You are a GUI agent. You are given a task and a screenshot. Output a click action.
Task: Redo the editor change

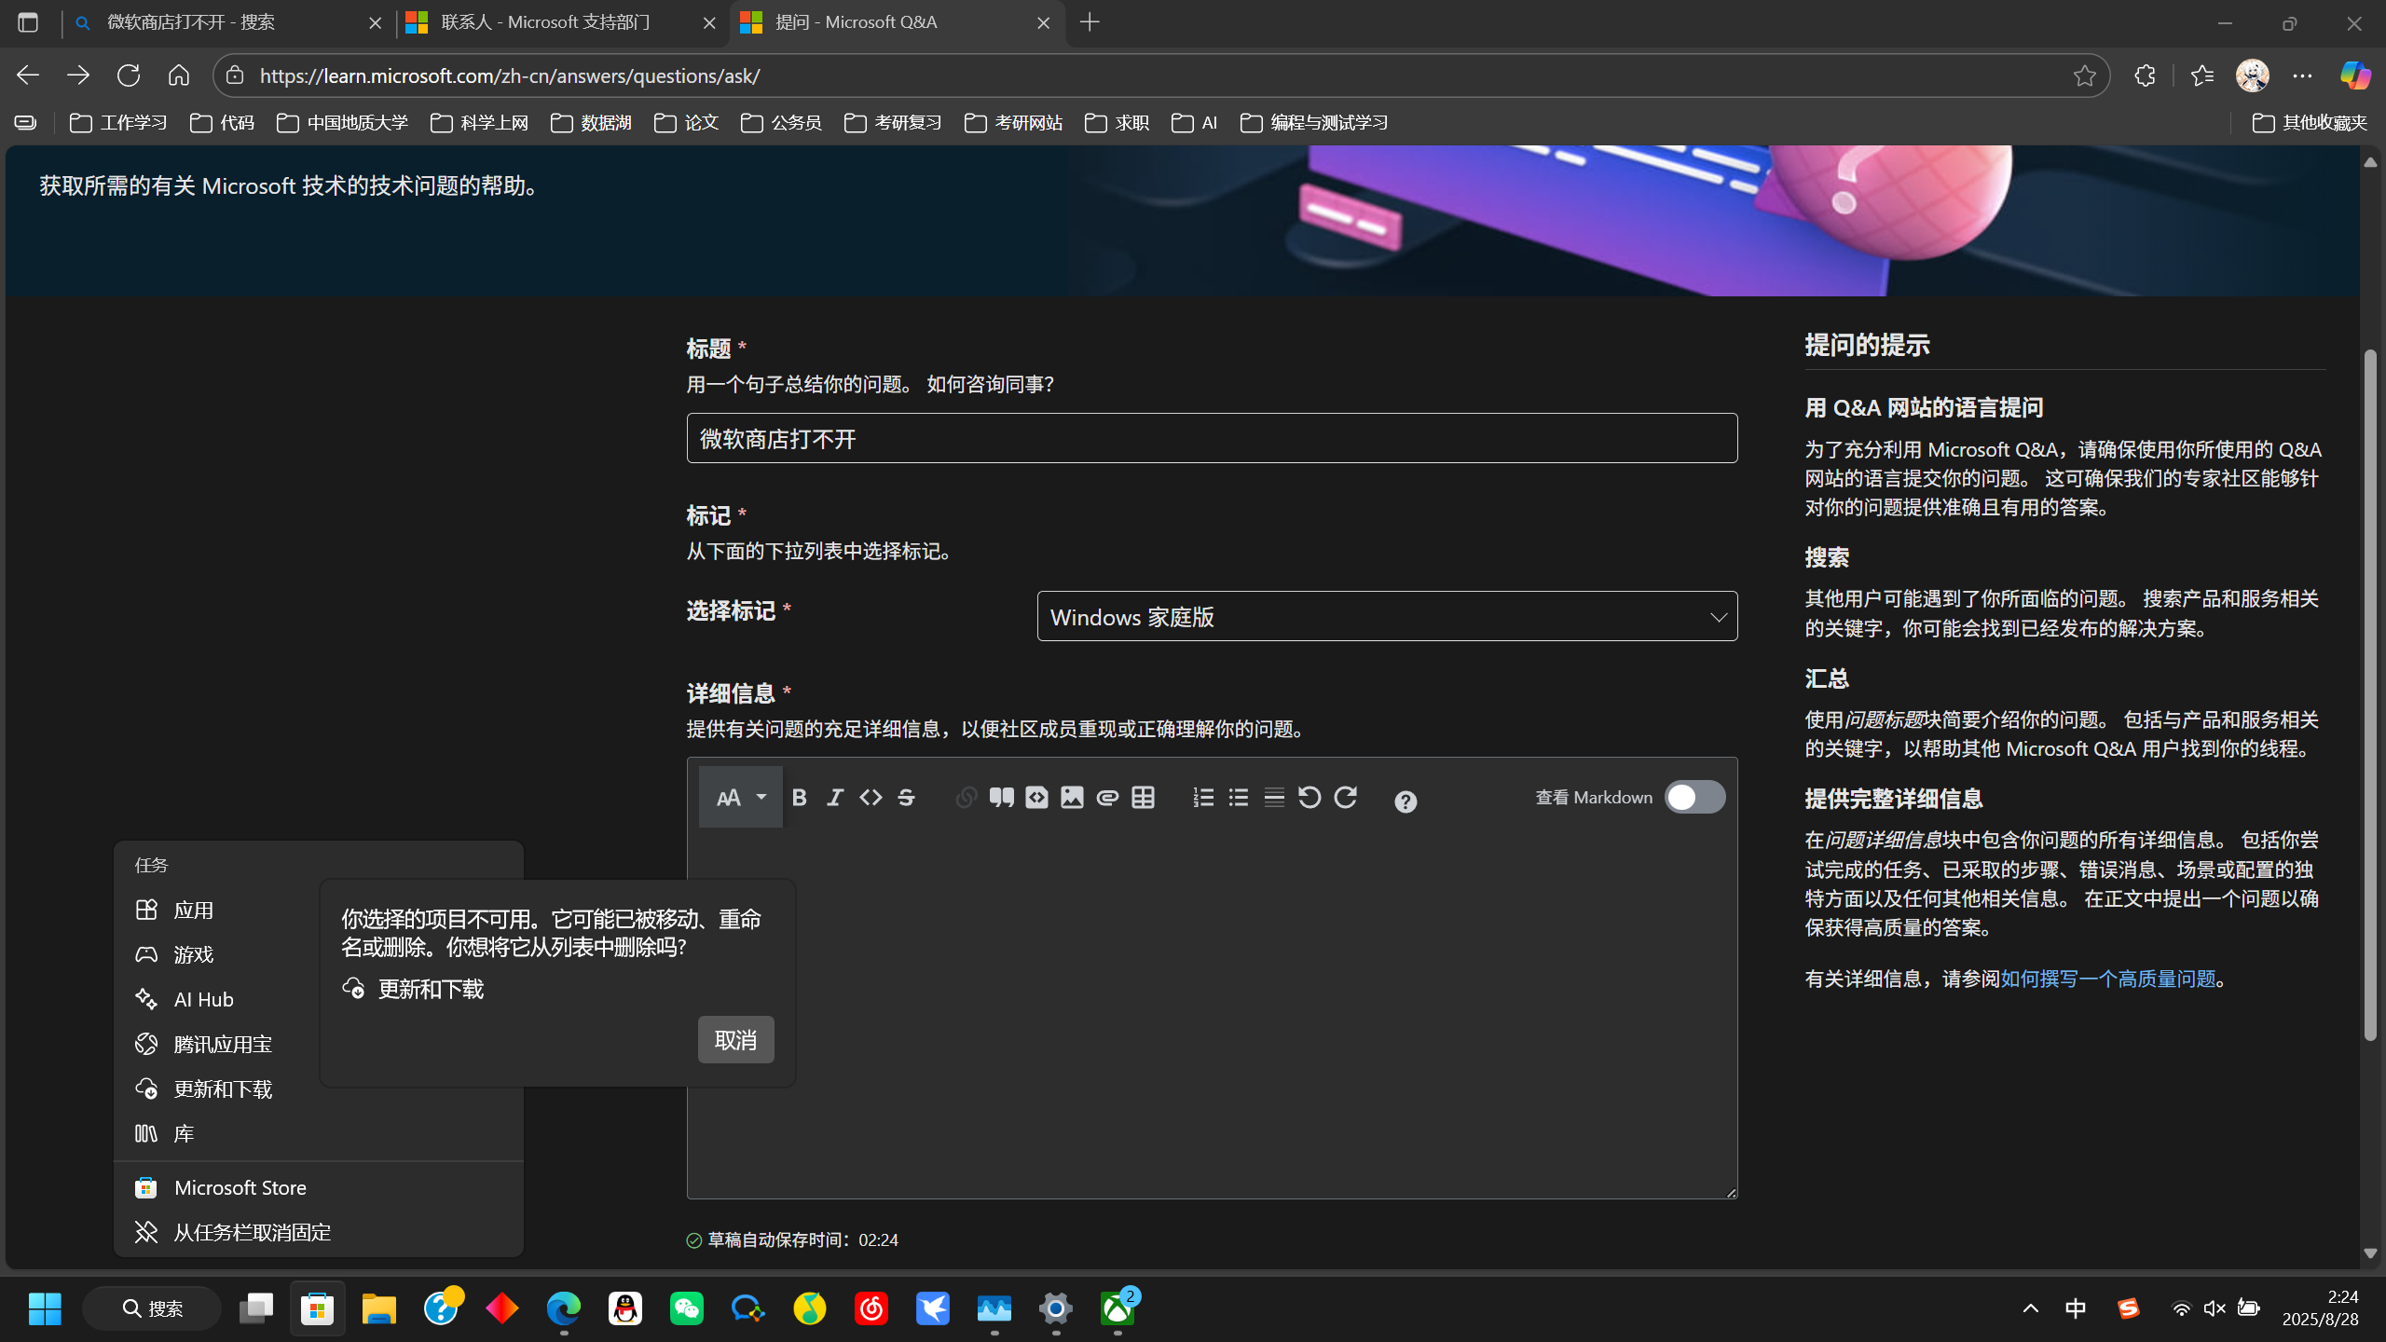coord(1345,798)
